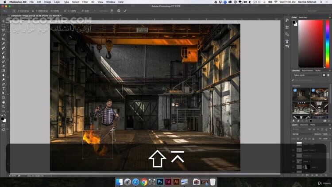Open the Adjustments panel tab

point(307,70)
